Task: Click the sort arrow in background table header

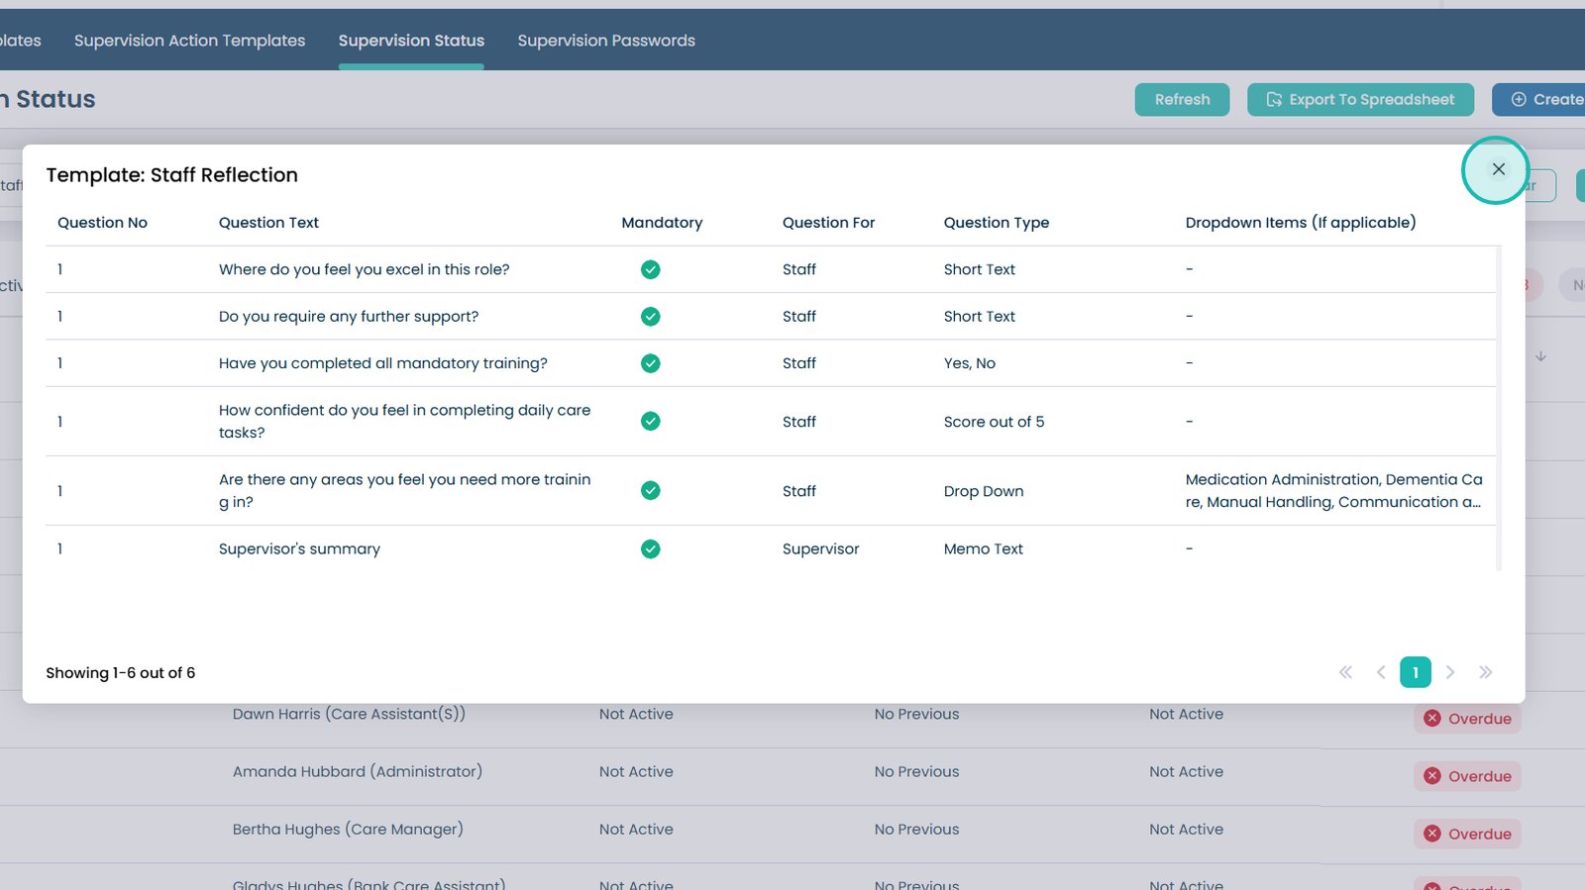Action: pos(1541,356)
